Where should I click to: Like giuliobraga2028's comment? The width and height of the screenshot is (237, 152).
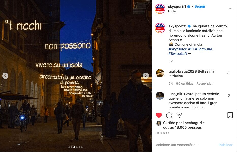point(228,73)
